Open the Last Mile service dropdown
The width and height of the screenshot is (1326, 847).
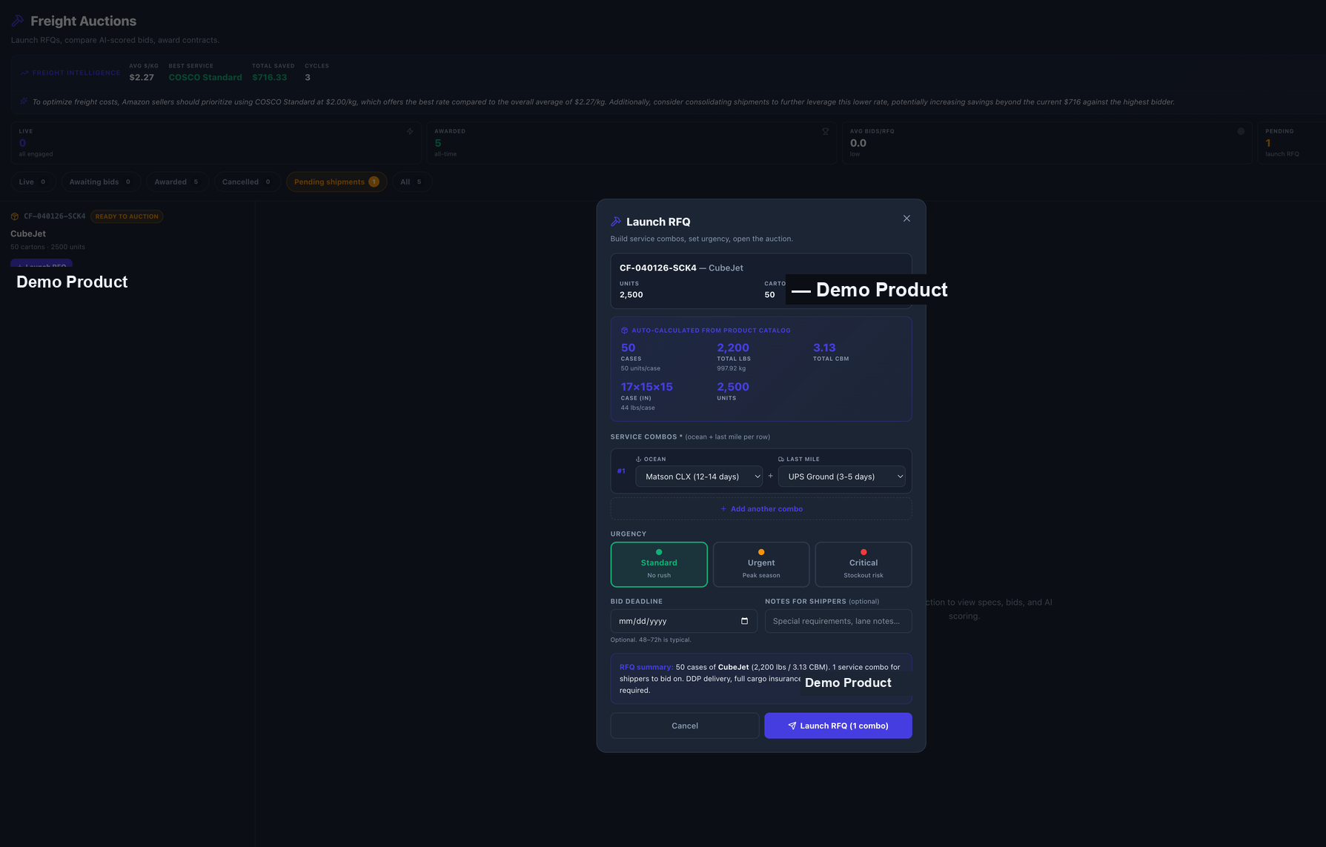842,476
